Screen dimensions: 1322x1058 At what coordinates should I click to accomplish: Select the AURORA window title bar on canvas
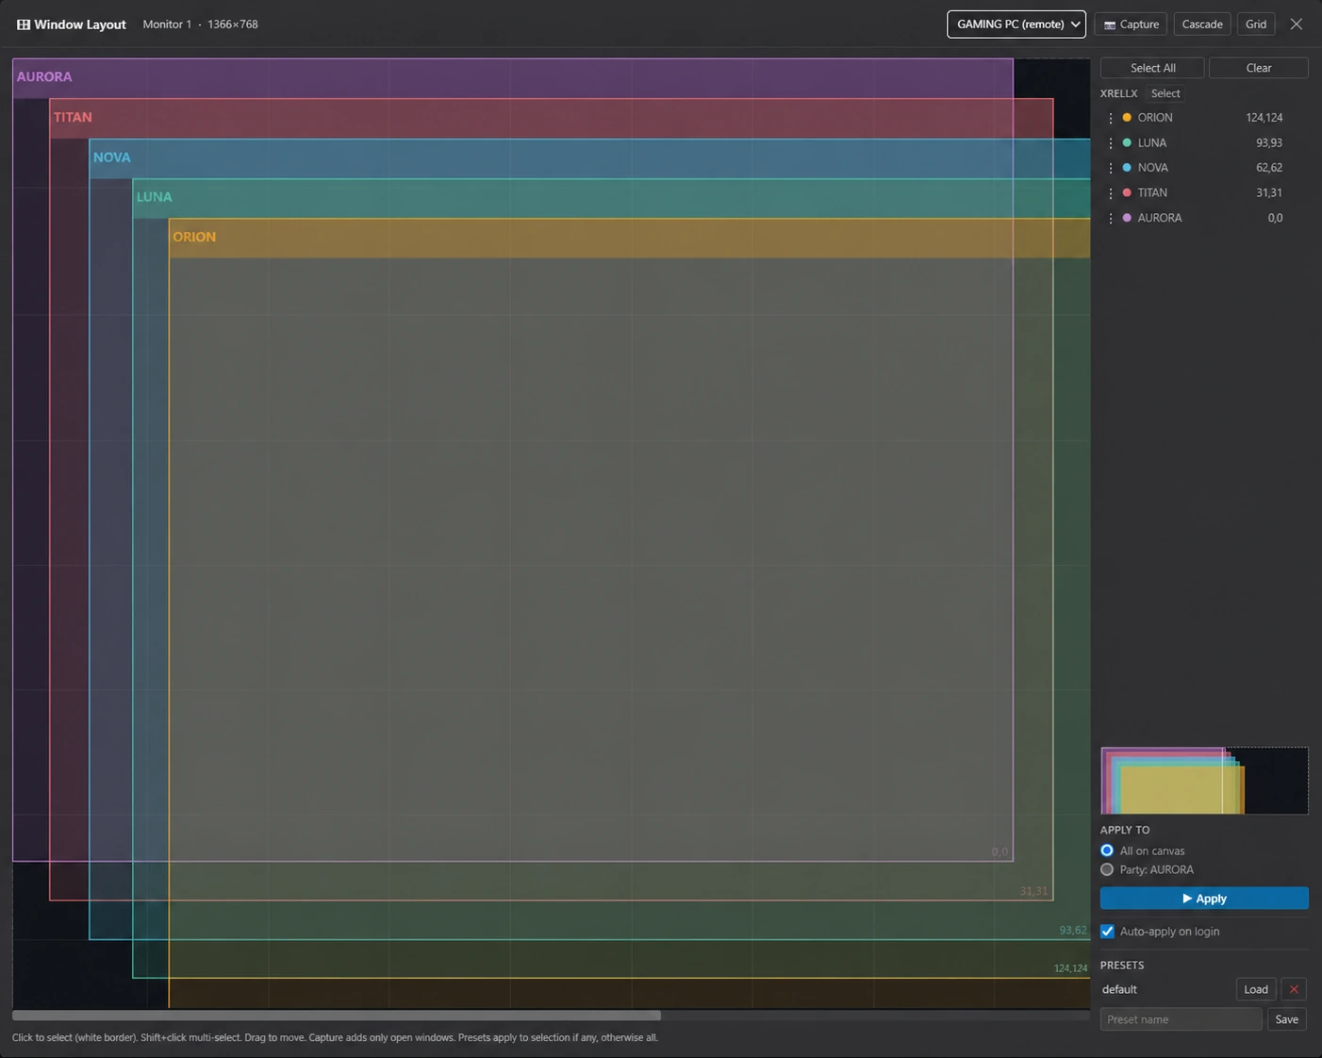[513, 78]
